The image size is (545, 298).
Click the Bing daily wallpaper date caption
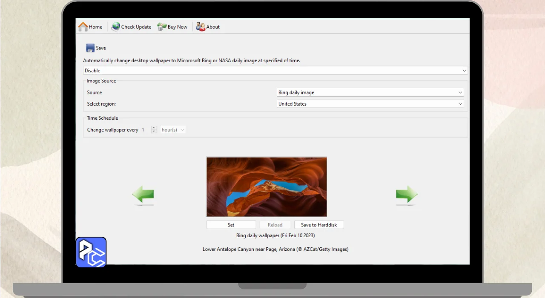point(275,235)
